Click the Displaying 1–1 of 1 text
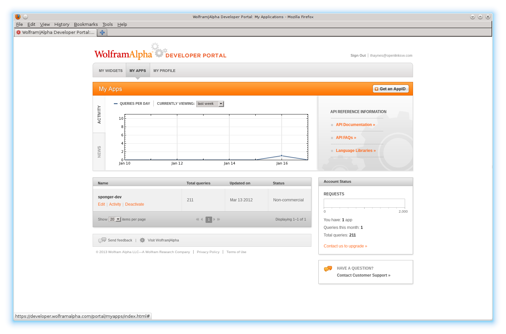506x334 pixels. click(291, 219)
